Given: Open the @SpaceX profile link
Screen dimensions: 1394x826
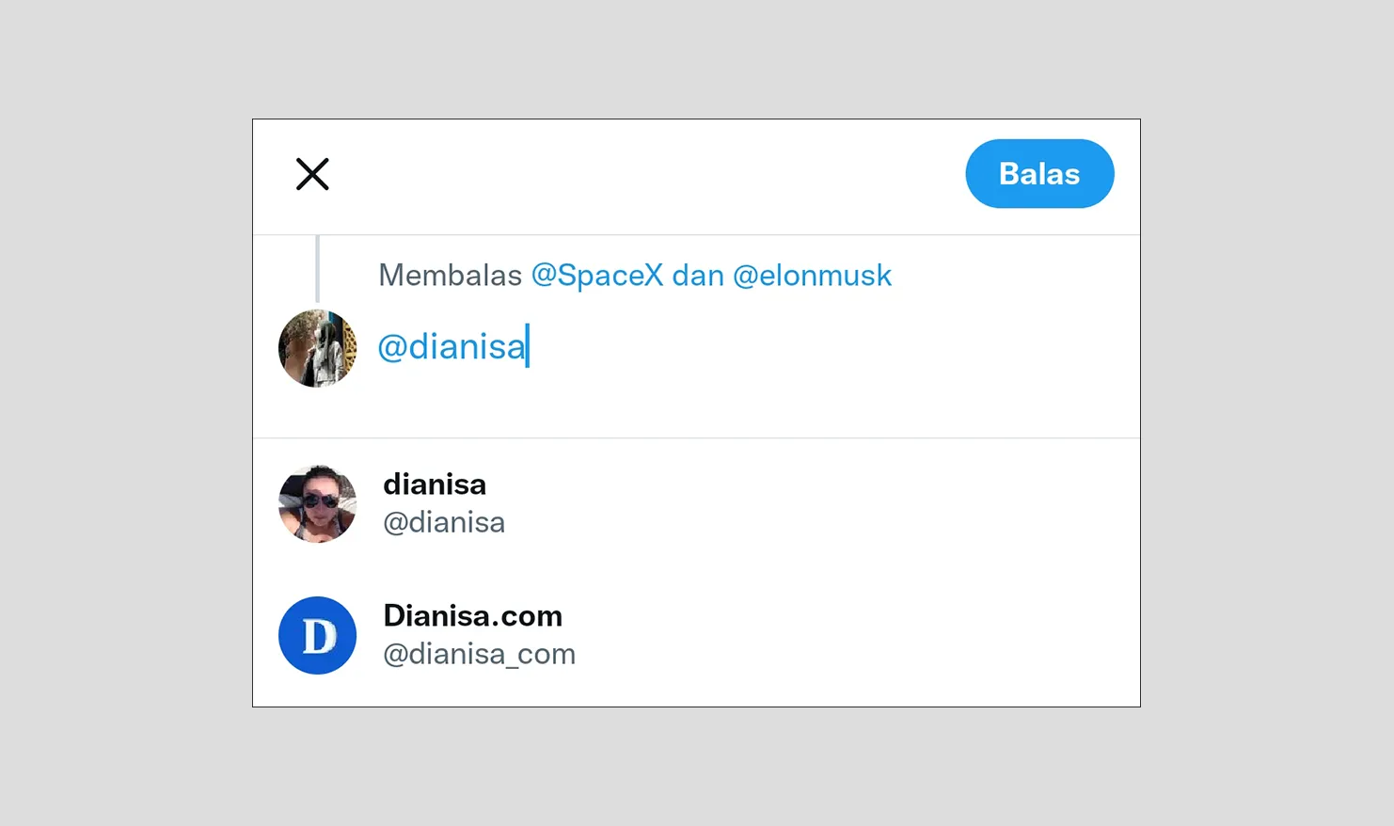Looking at the screenshot, I should pos(597,275).
